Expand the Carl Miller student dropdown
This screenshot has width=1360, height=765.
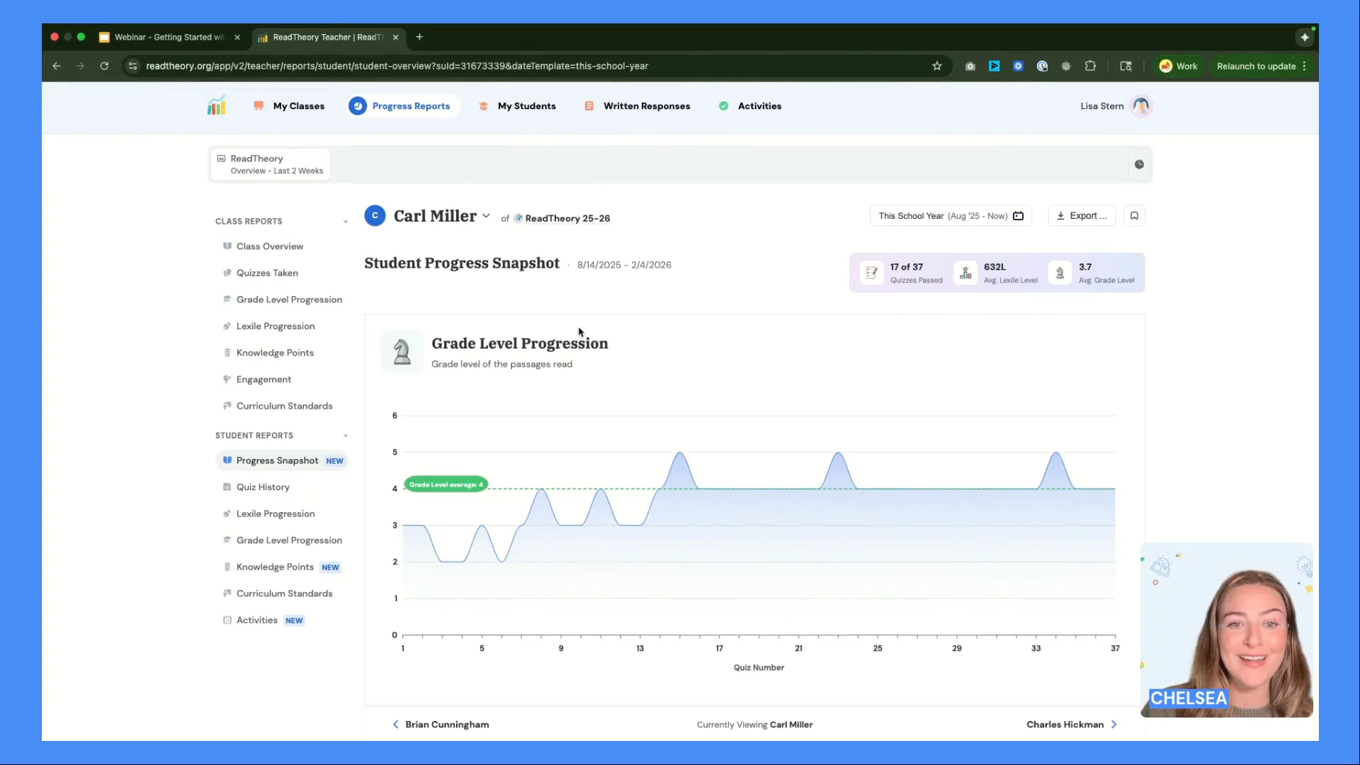tap(486, 216)
